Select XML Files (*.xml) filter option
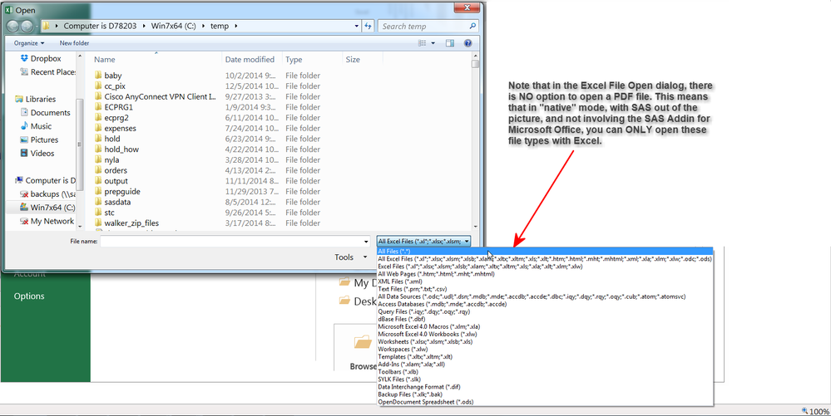 [x=544, y=281]
